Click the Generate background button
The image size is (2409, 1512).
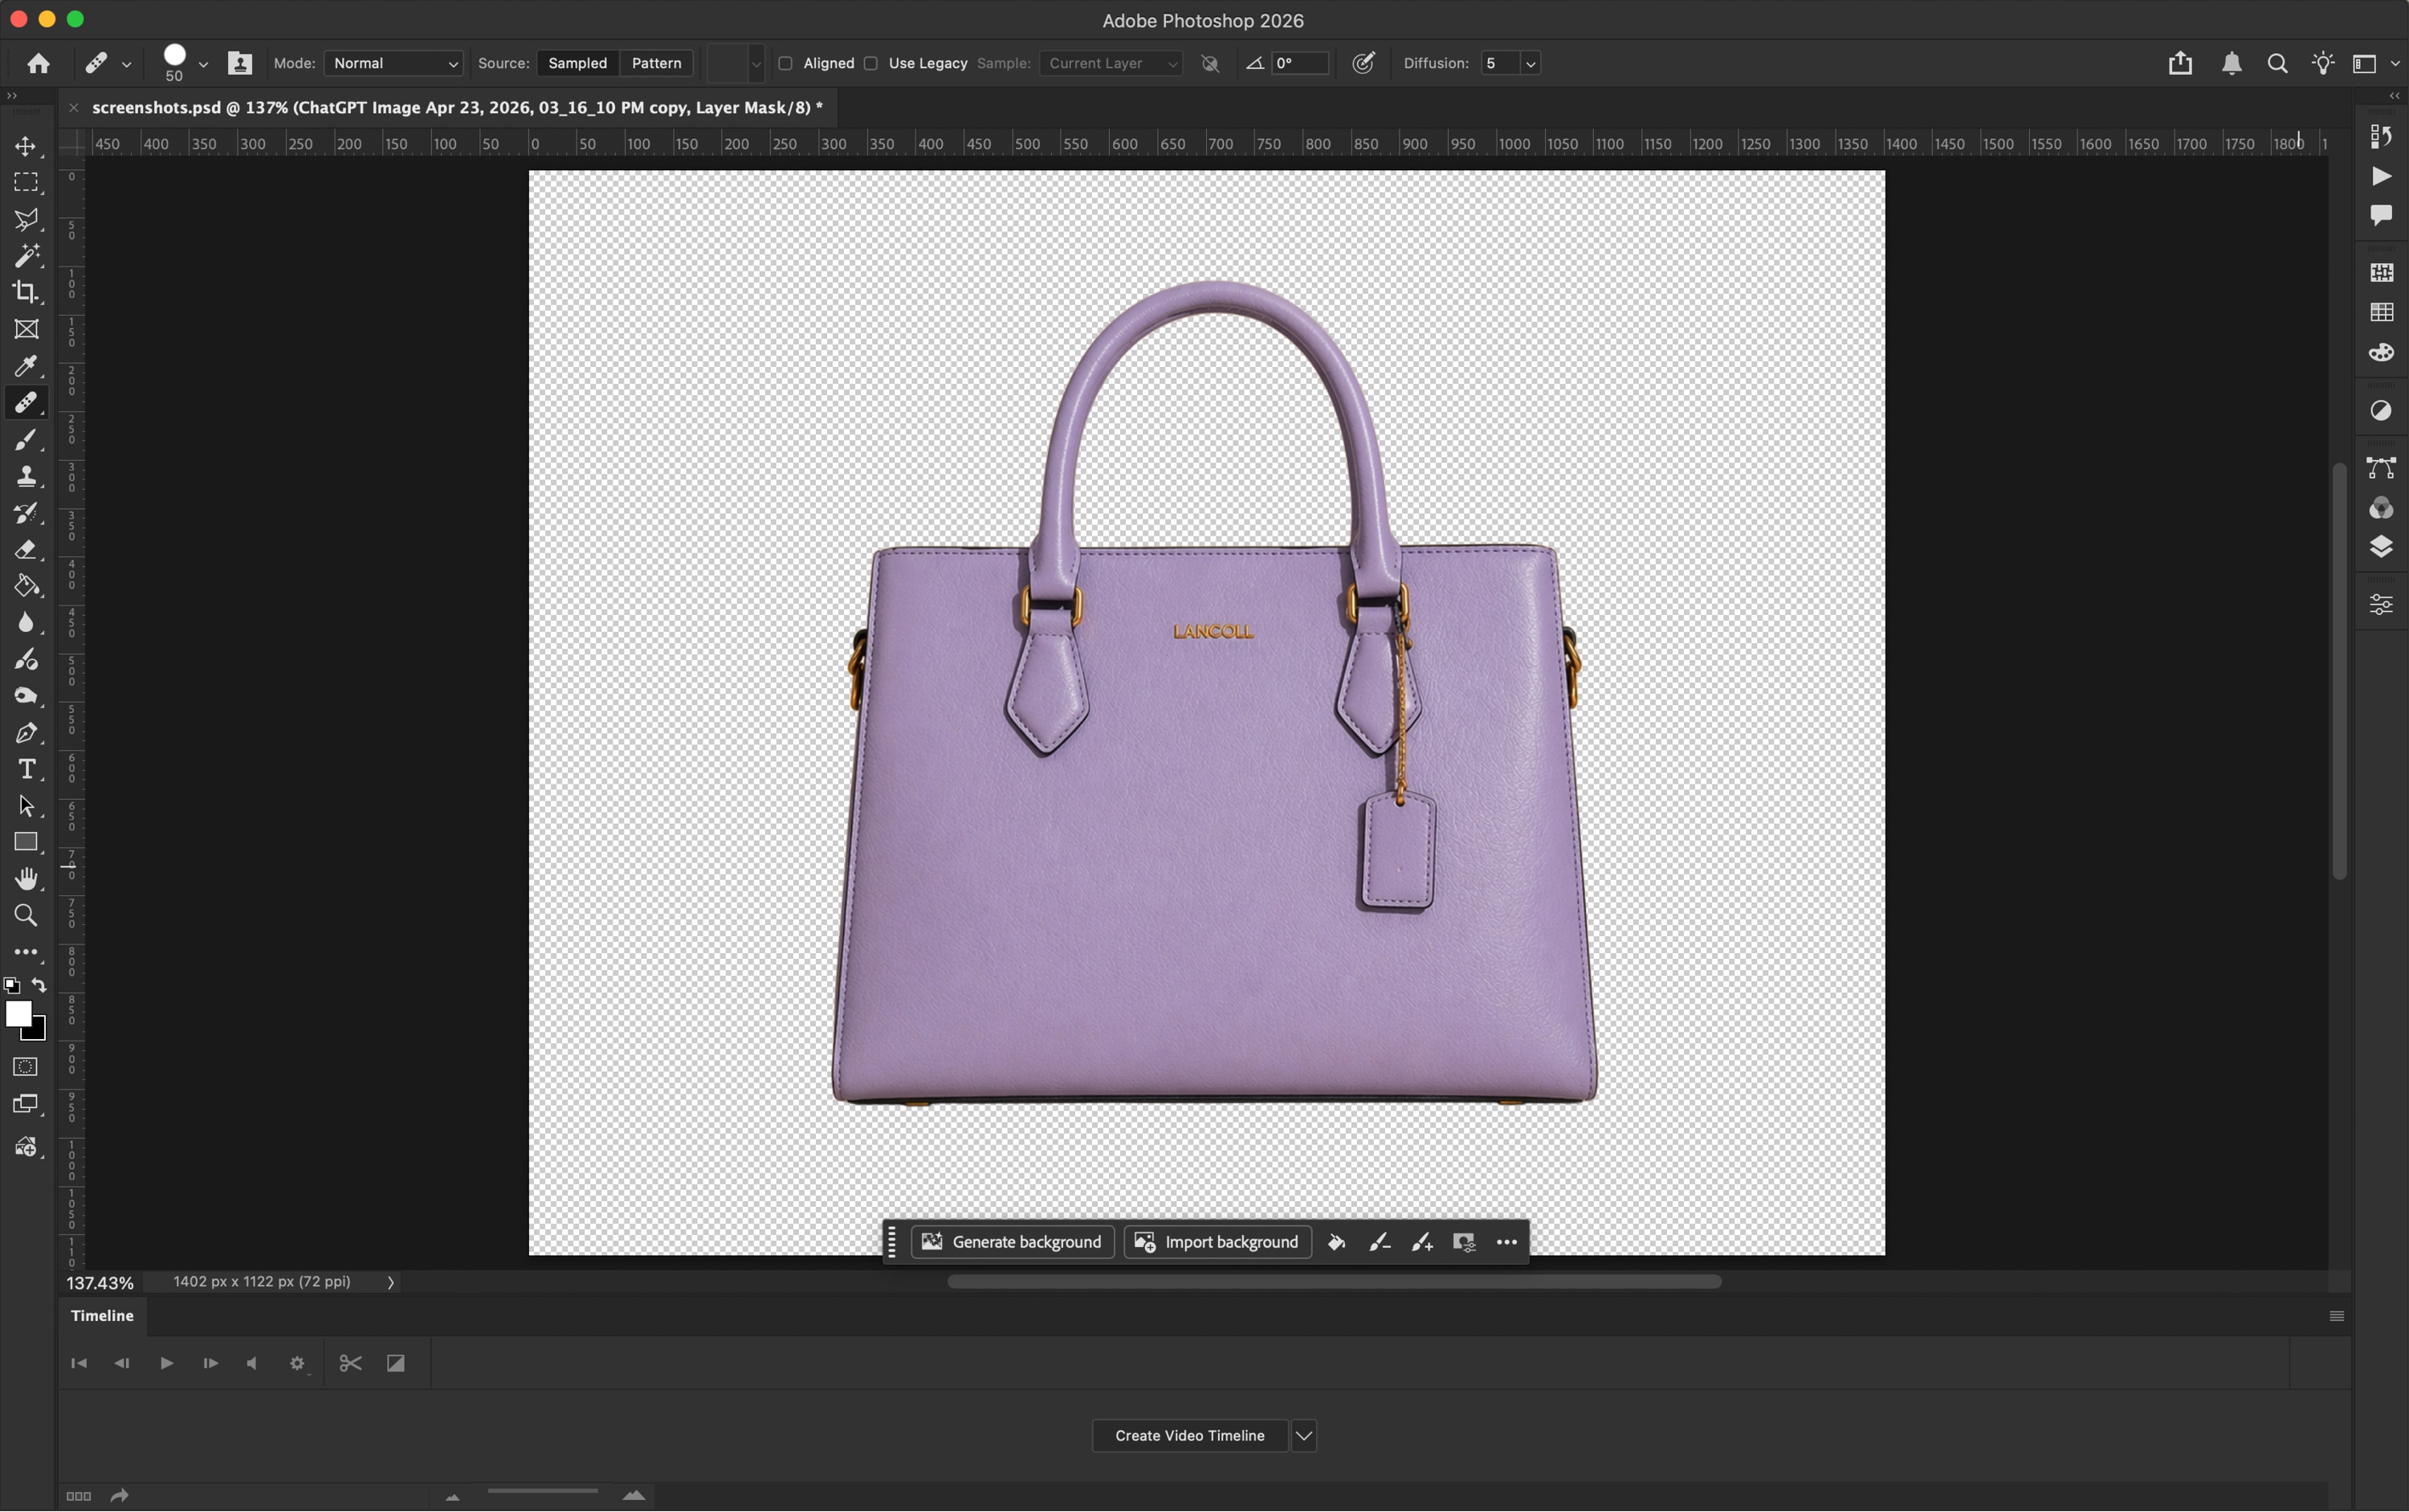[1012, 1242]
